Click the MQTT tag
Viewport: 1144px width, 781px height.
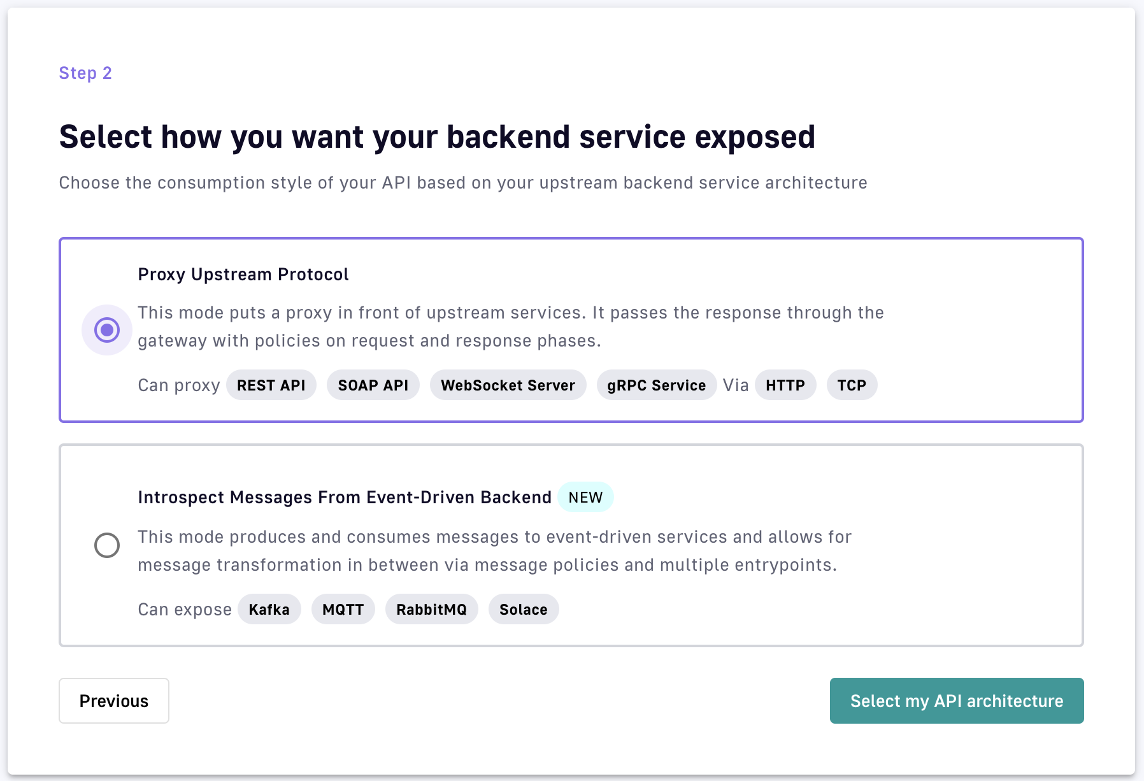(x=343, y=610)
